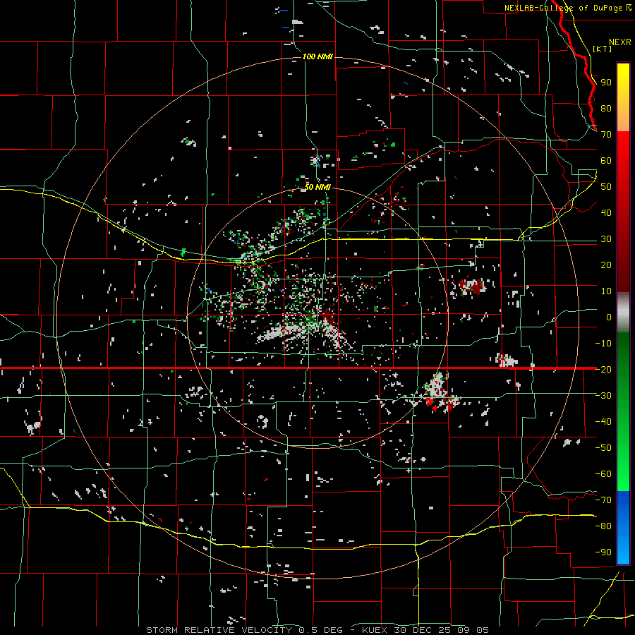Click the "-80" value on velocity scale
Image resolution: width=635 pixels, height=635 pixels.
[x=603, y=526]
